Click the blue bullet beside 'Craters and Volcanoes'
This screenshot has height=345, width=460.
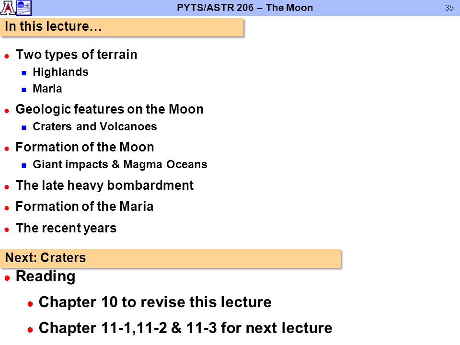tap(24, 127)
